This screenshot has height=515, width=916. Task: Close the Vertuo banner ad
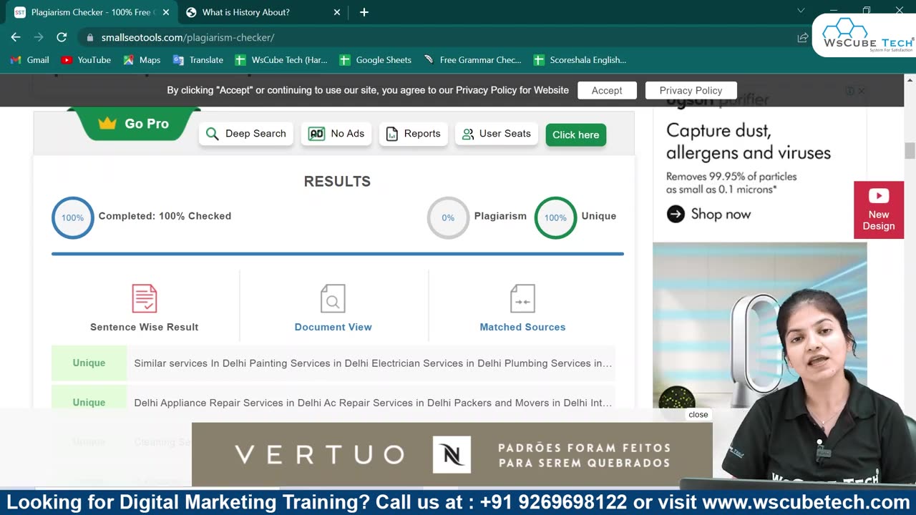[x=698, y=415]
